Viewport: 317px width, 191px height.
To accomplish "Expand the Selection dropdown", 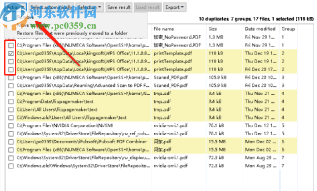I will tap(90, 7).
